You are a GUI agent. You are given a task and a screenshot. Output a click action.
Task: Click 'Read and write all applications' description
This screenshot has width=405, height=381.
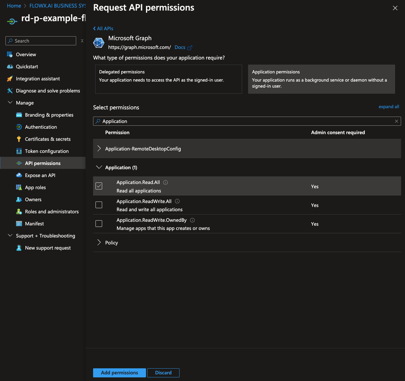coord(150,209)
